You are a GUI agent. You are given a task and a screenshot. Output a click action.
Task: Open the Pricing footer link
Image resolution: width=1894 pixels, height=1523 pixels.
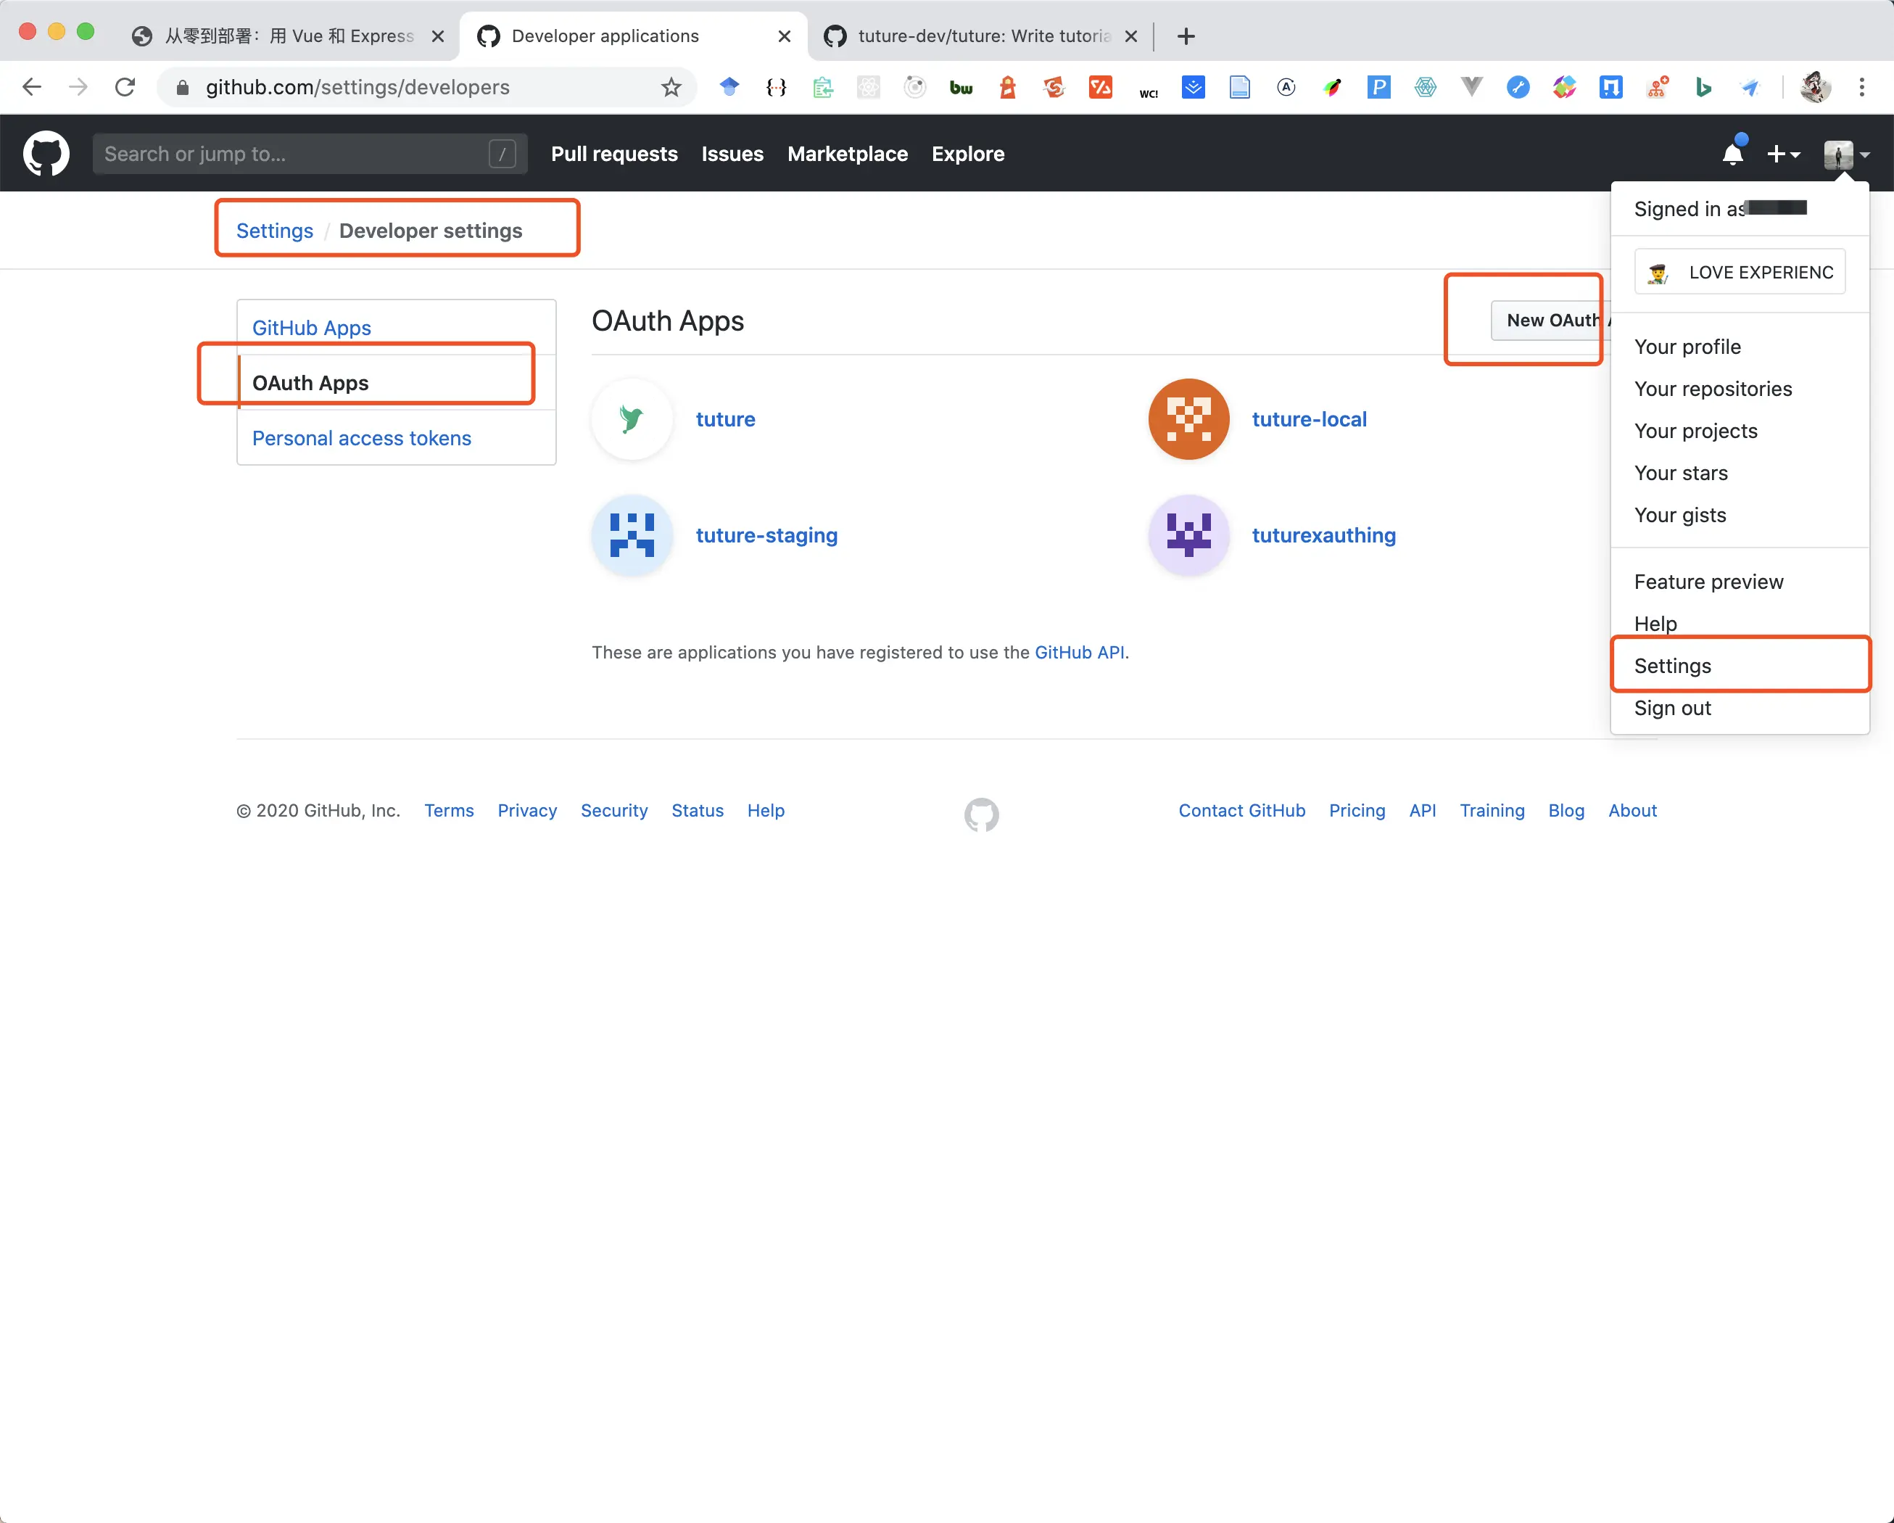click(1357, 810)
